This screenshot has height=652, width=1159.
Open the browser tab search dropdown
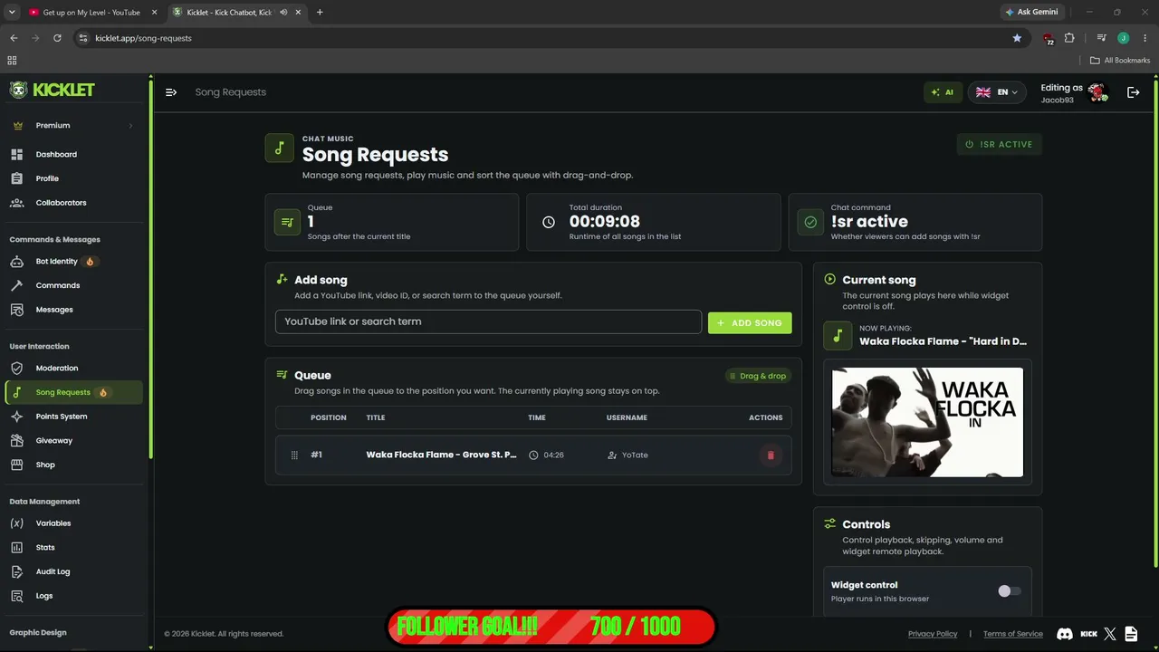click(12, 13)
